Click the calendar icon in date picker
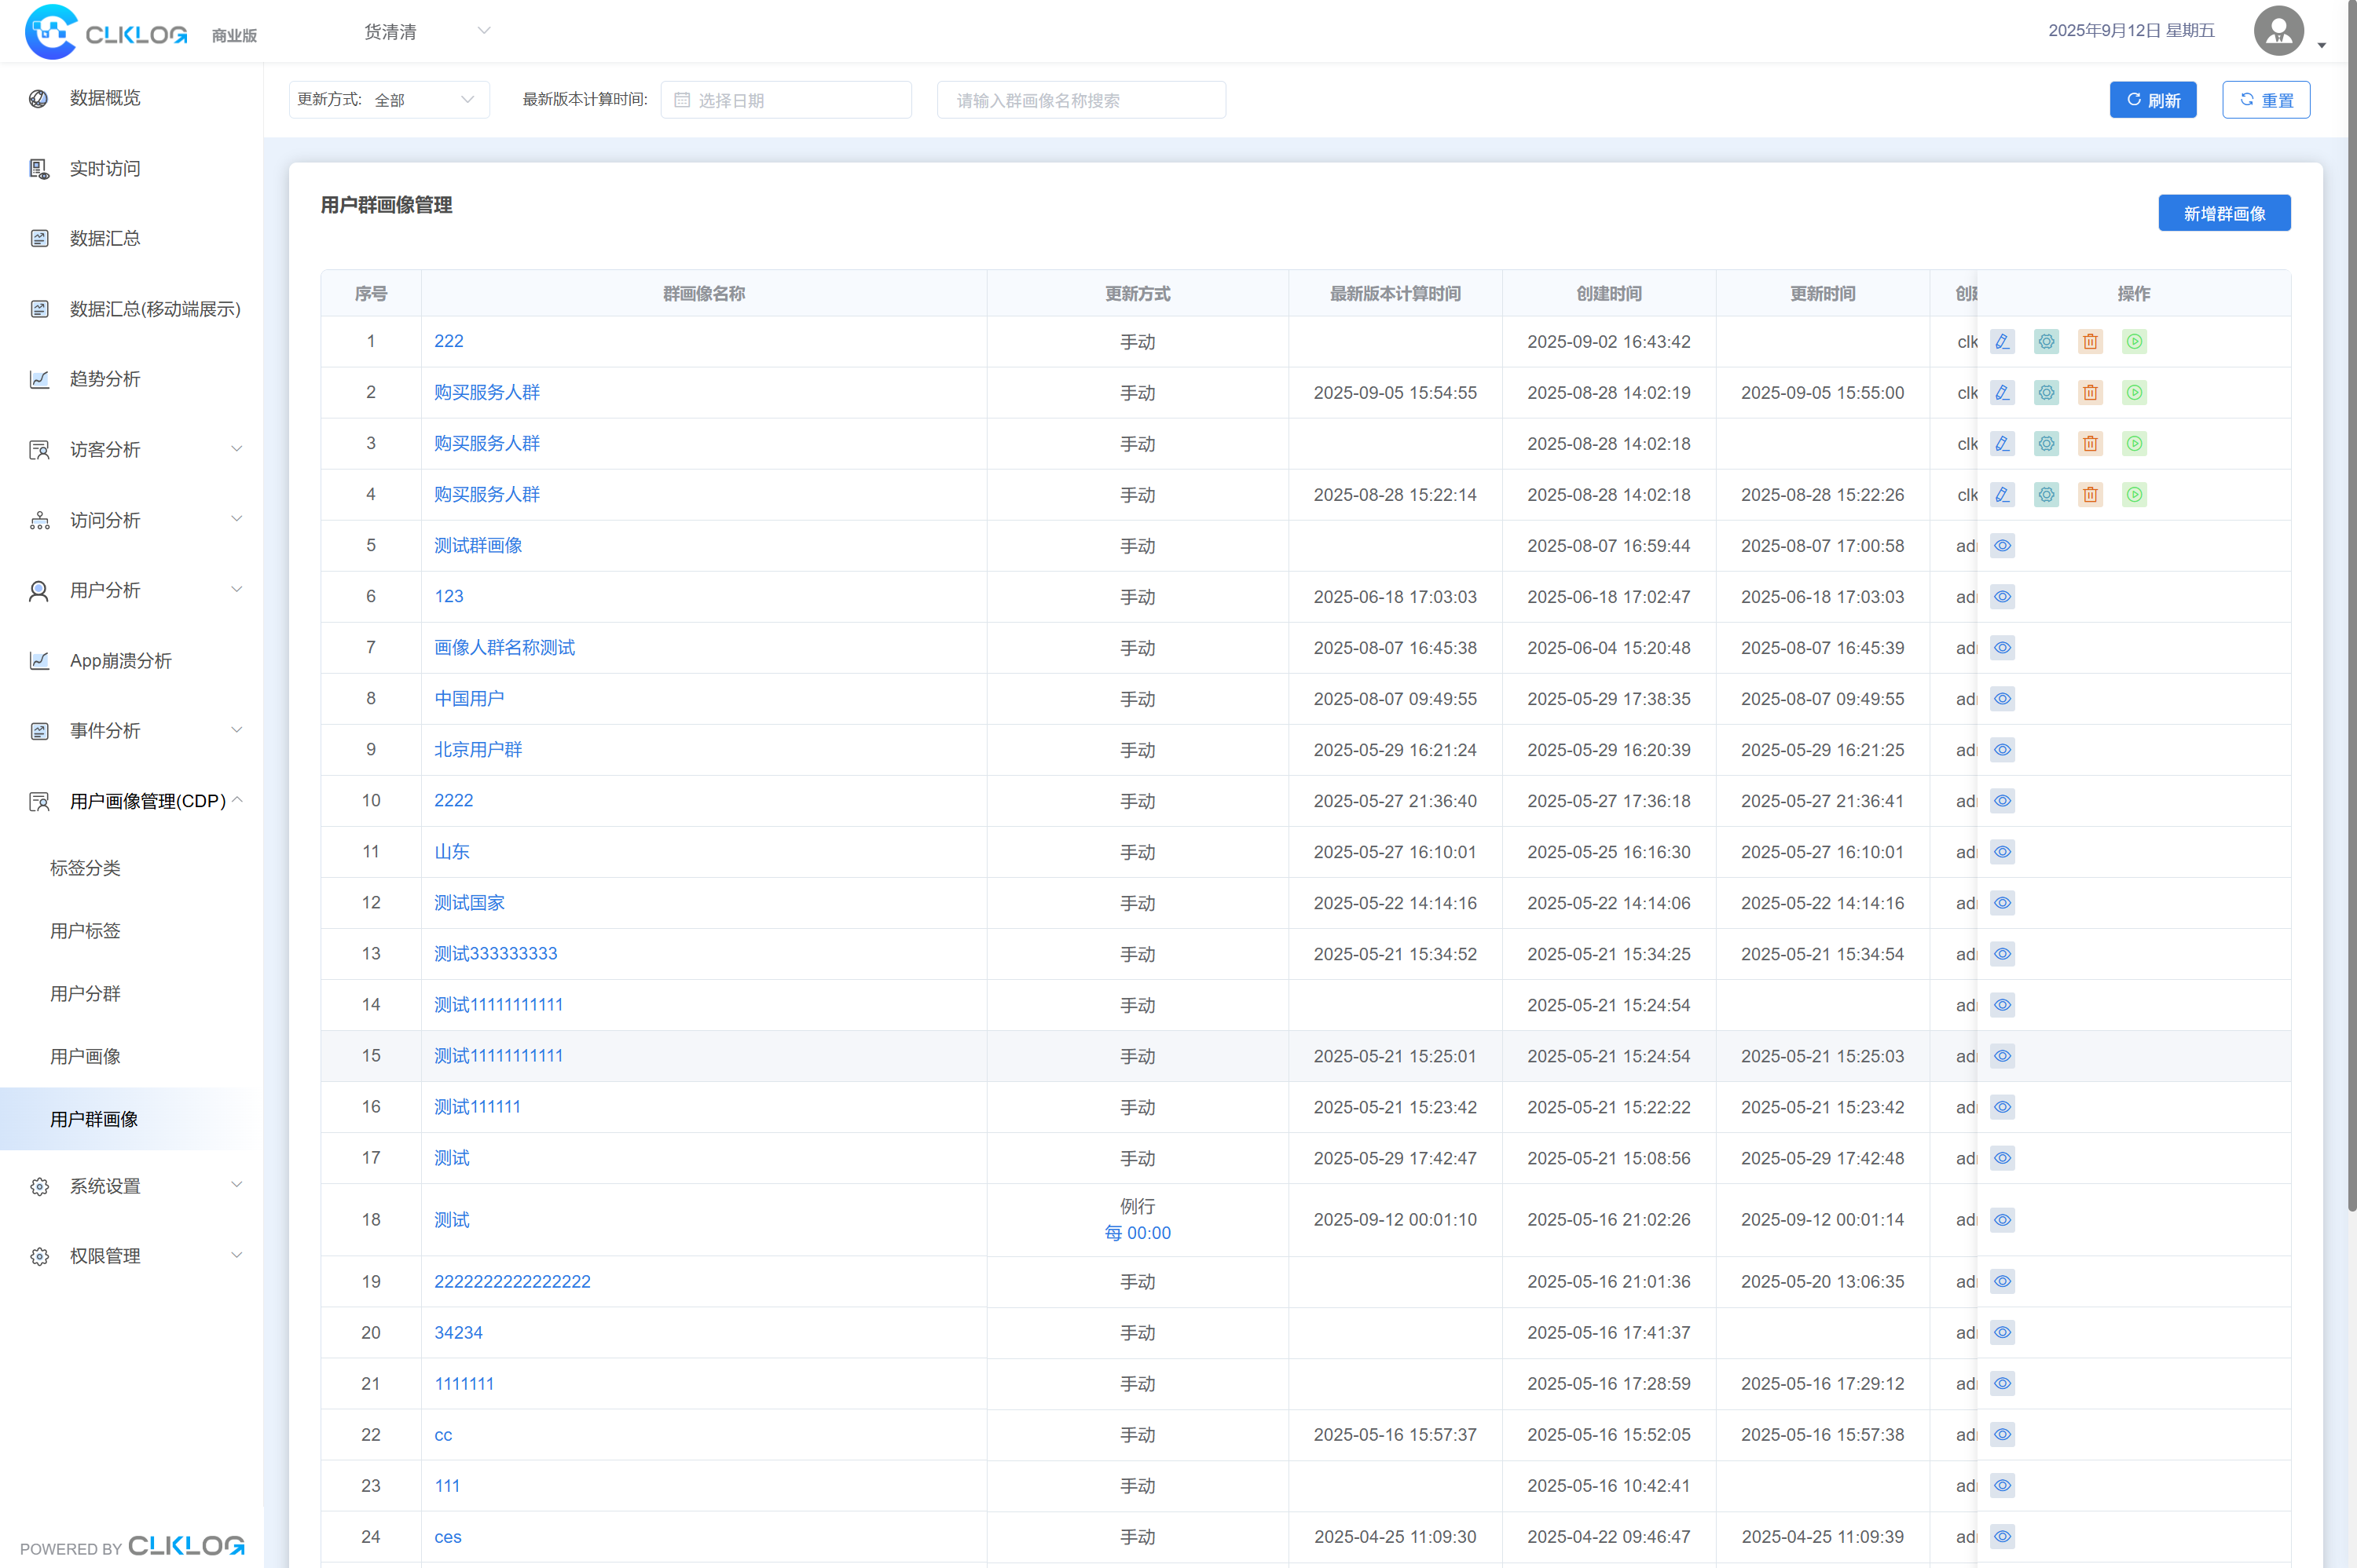The width and height of the screenshot is (2357, 1568). pyautogui.click(x=682, y=100)
